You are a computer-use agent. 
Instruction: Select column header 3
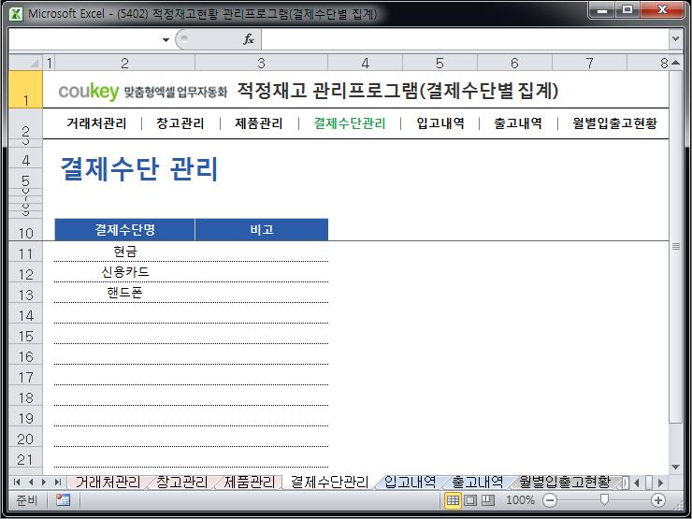pyautogui.click(x=261, y=63)
